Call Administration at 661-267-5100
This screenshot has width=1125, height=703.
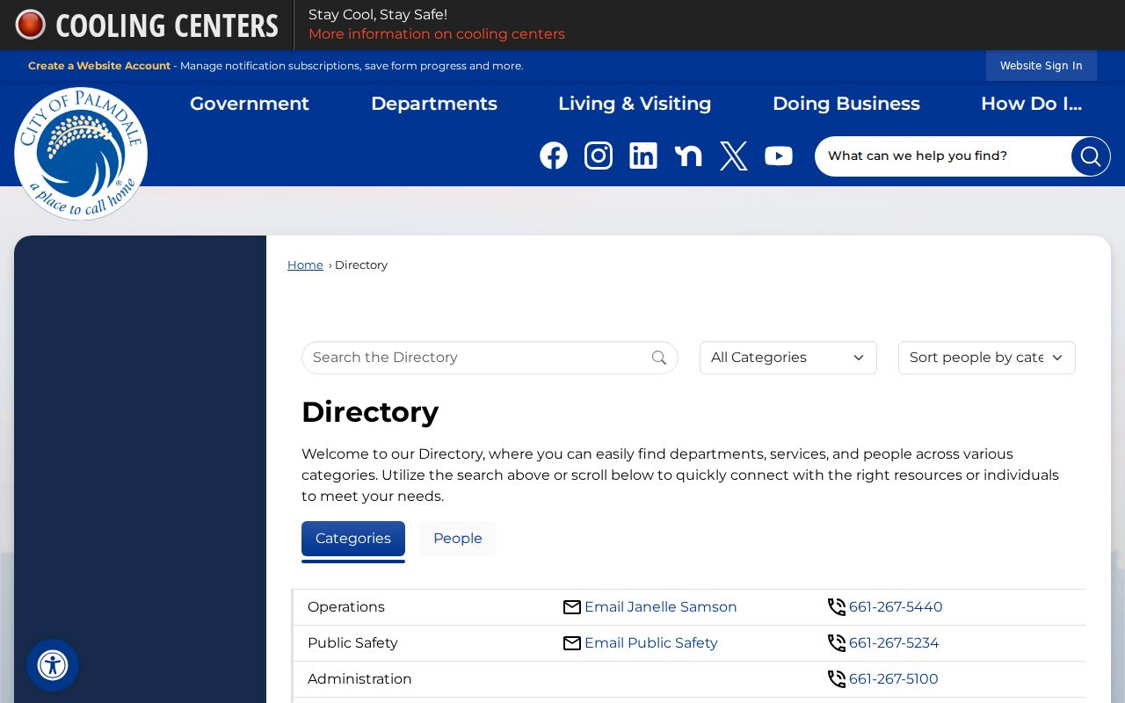click(894, 679)
